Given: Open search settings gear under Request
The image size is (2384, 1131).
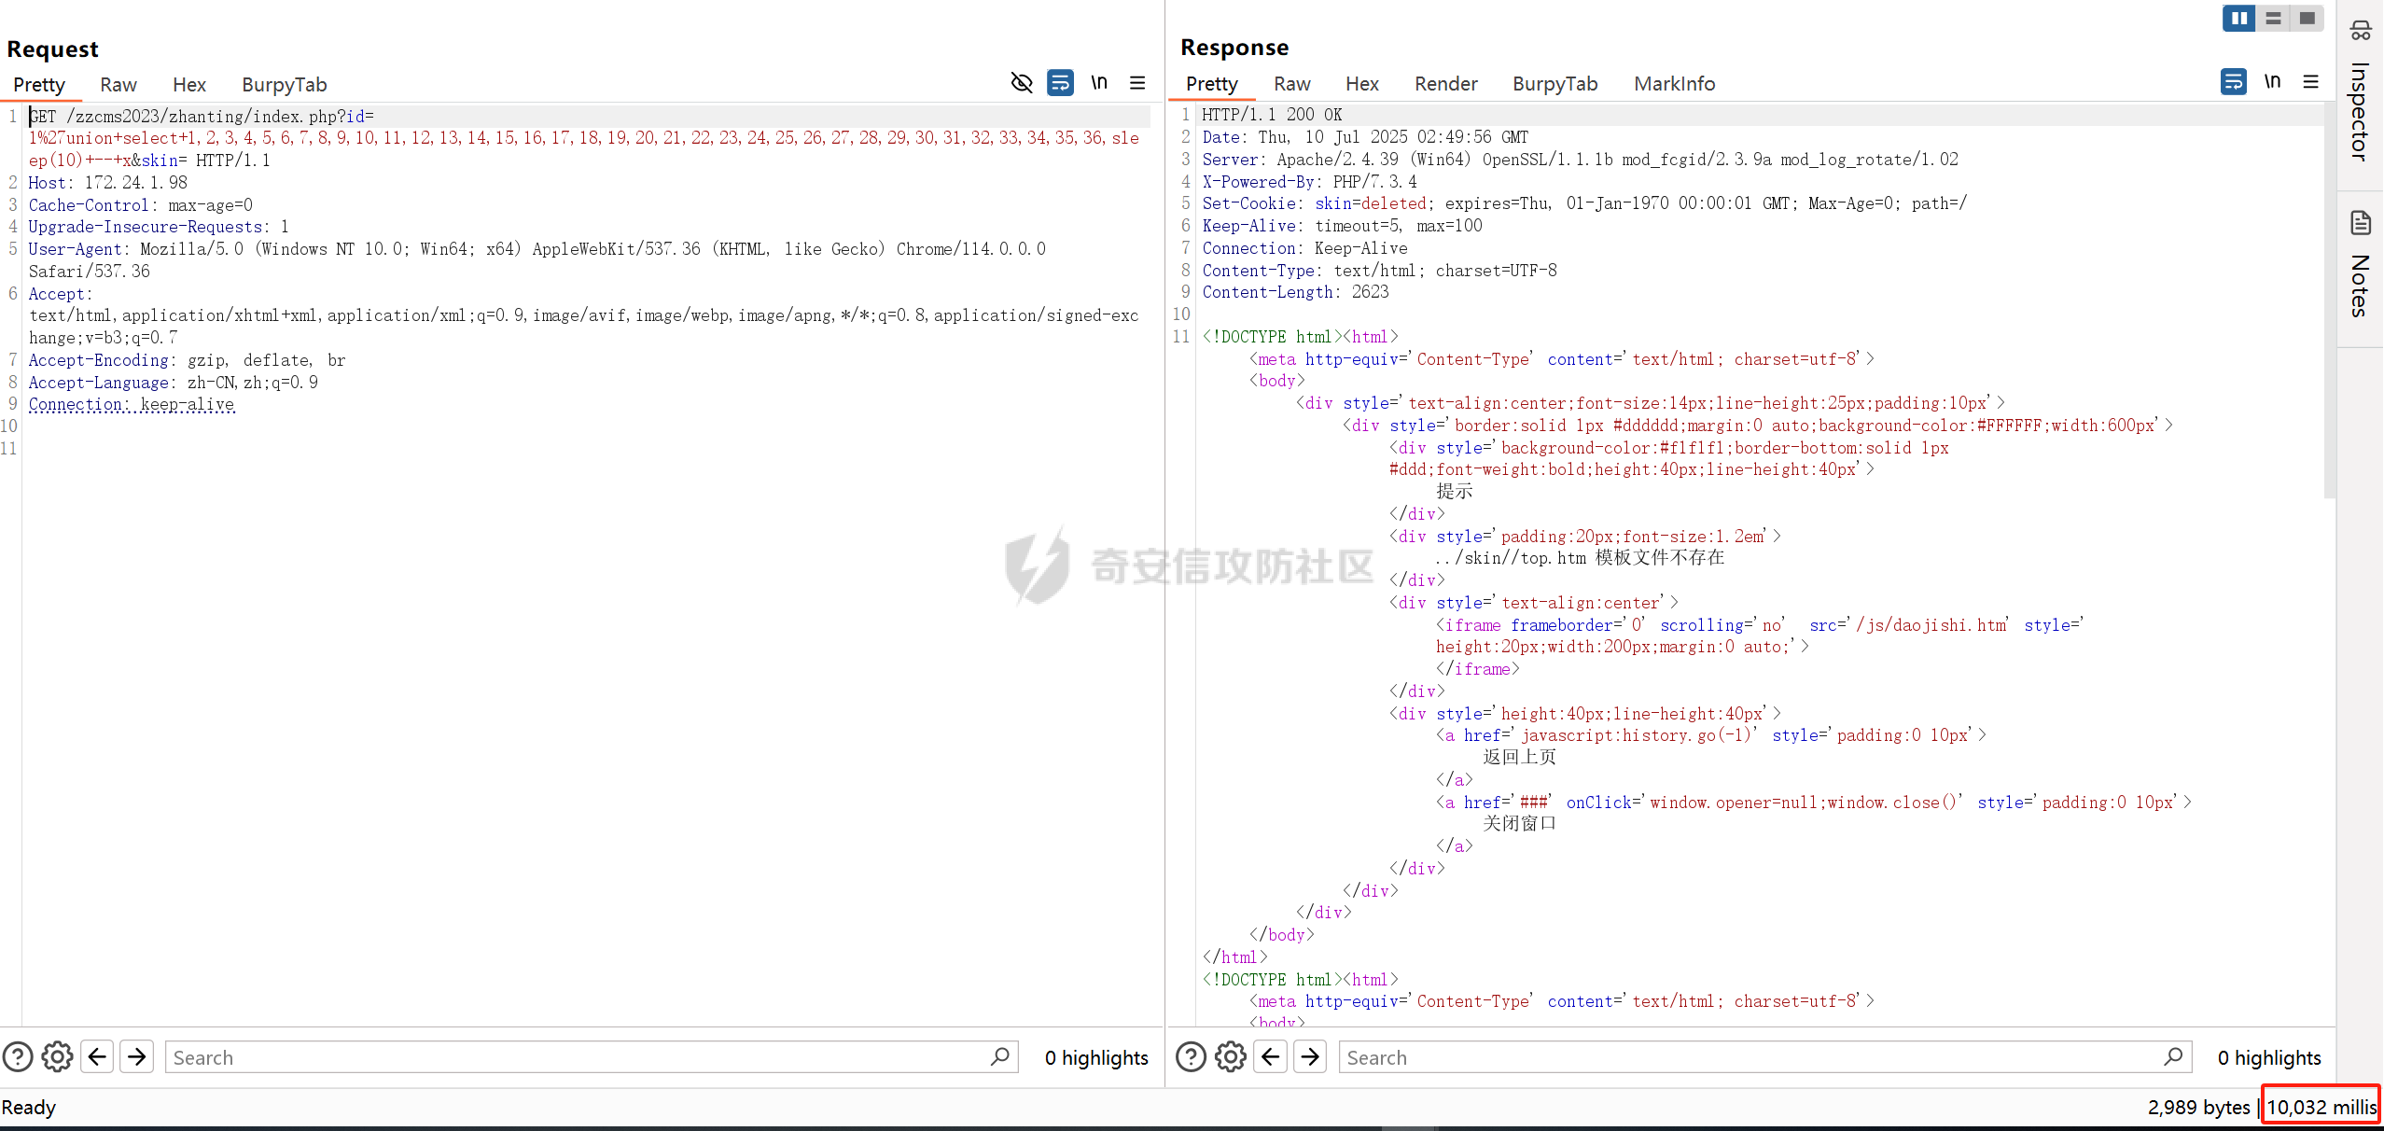Looking at the screenshot, I should pyautogui.click(x=57, y=1057).
